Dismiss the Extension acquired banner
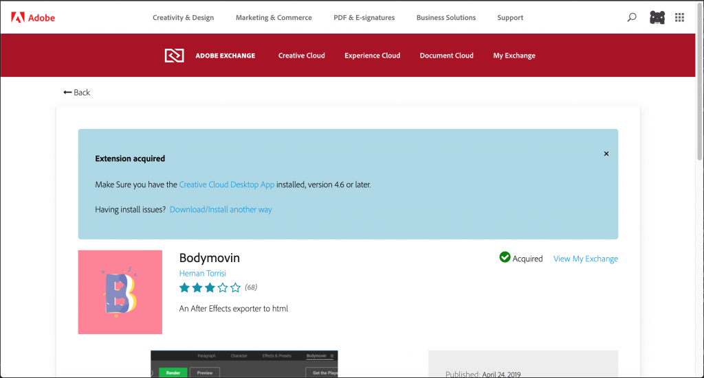Image resolution: width=704 pixels, height=378 pixels. pos(606,154)
